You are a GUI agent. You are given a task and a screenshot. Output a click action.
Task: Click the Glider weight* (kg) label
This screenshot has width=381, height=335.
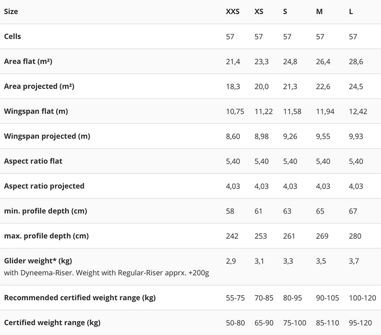point(38,261)
